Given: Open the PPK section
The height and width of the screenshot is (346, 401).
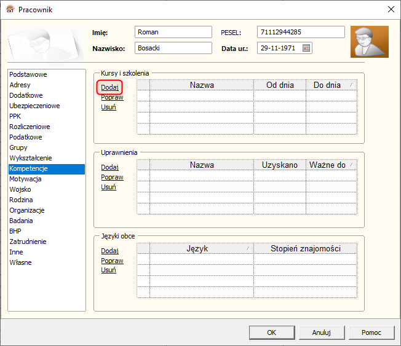Looking at the screenshot, I should pyautogui.click(x=47, y=116).
